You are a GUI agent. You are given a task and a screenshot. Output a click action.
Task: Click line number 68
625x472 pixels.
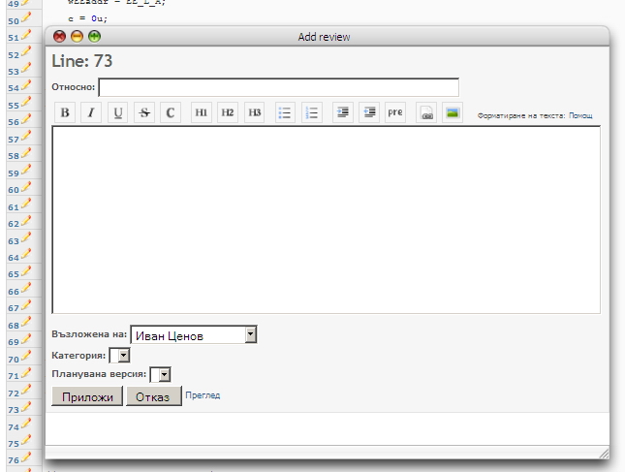pyautogui.click(x=14, y=326)
